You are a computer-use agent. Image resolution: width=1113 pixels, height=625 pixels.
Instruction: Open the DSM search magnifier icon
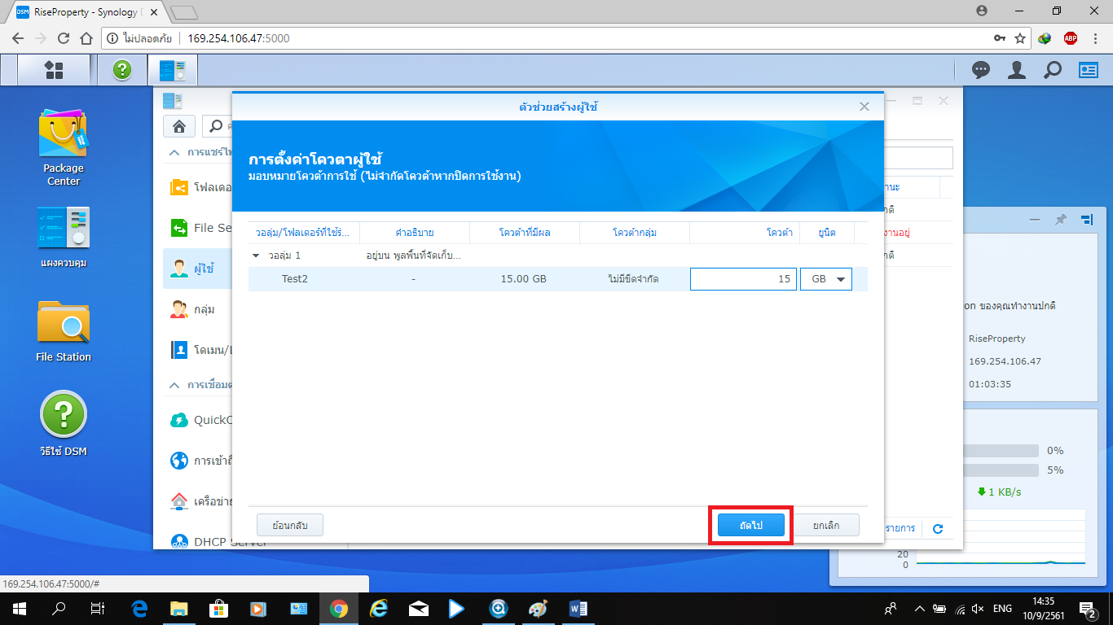coord(1053,71)
